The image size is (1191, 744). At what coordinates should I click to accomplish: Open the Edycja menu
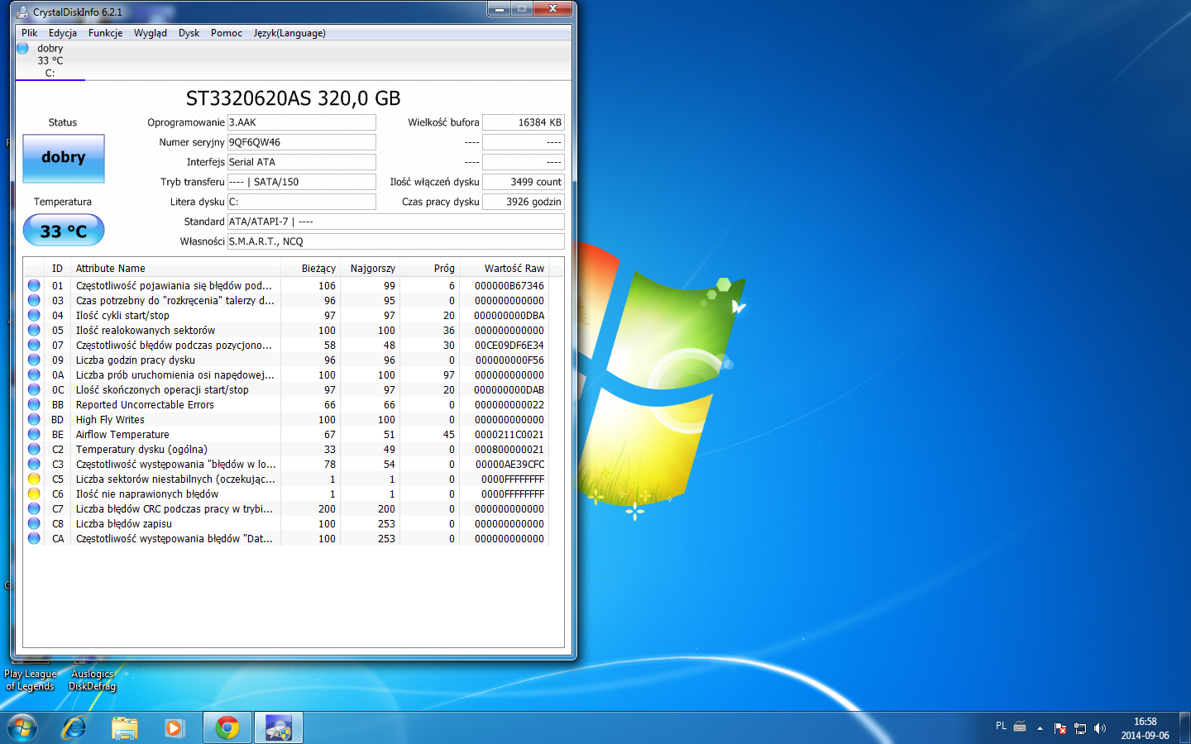pyautogui.click(x=63, y=33)
